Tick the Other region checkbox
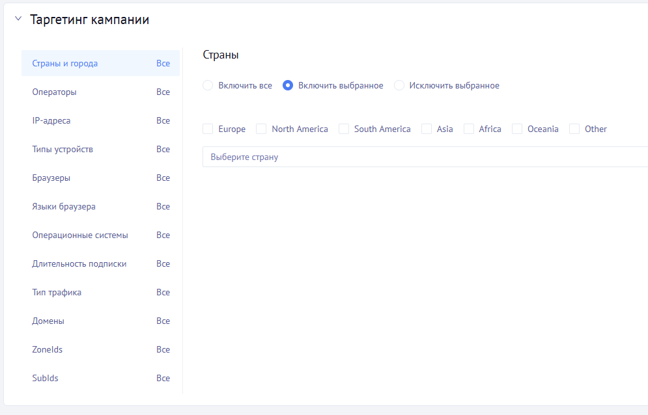 pos(574,129)
